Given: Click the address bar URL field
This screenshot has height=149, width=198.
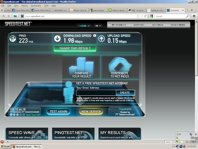Looking at the screenshot, I should tap(80, 16).
